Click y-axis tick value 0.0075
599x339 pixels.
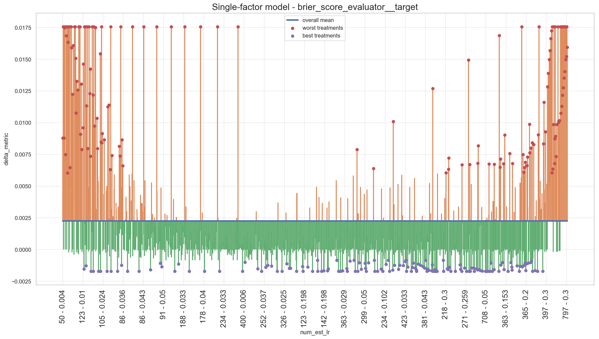click(23, 154)
